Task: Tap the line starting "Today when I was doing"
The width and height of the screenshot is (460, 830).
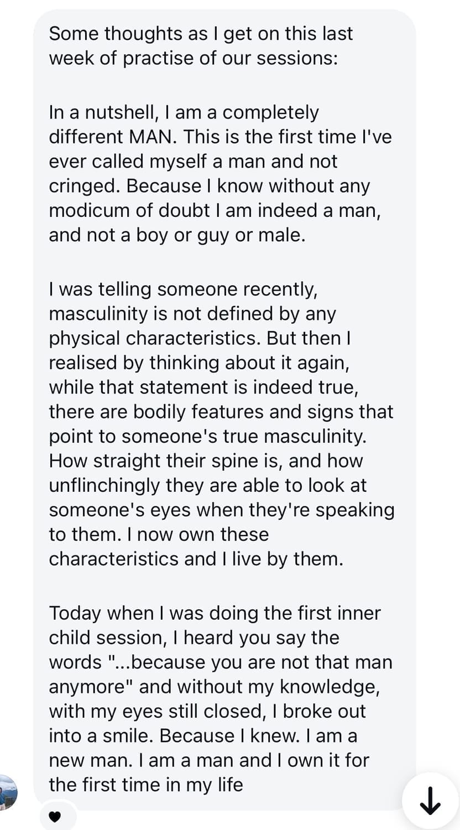Action: click(x=215, y=613)
